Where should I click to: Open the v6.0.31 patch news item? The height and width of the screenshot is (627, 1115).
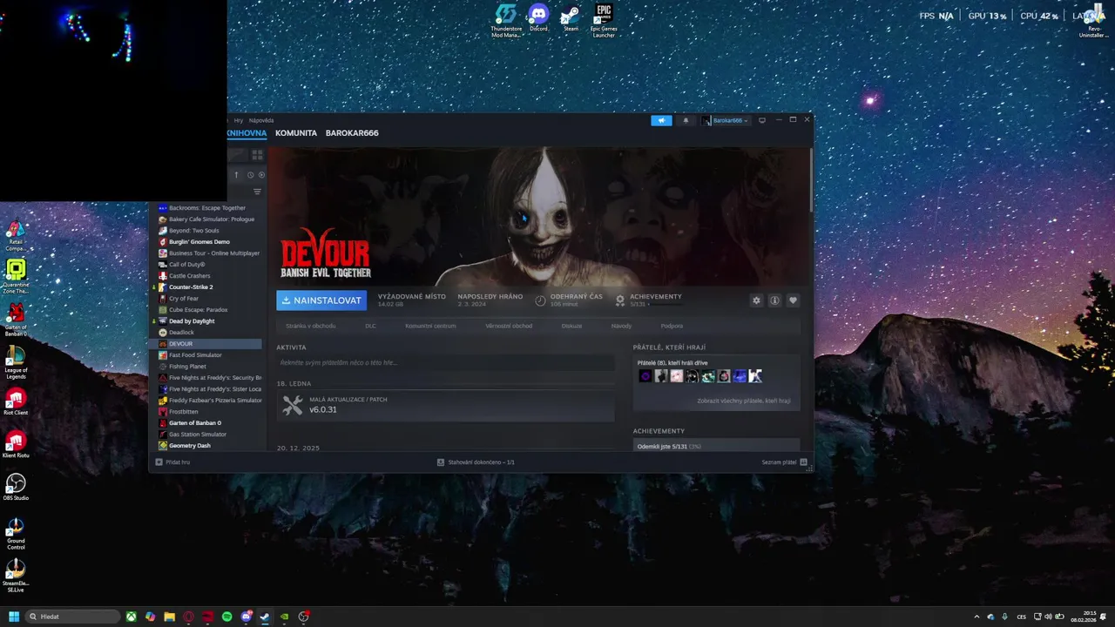pyautogui.click(x=445, y=405)
